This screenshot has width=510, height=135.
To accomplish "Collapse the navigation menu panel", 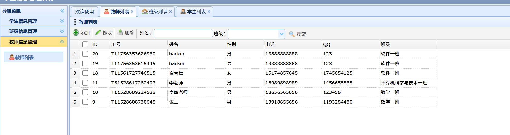I will pyautogui.click(x=62, y=11).
